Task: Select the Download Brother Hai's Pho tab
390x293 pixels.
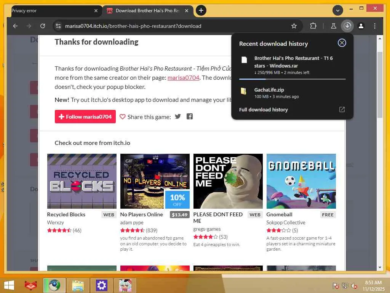Action: [148, 11]
